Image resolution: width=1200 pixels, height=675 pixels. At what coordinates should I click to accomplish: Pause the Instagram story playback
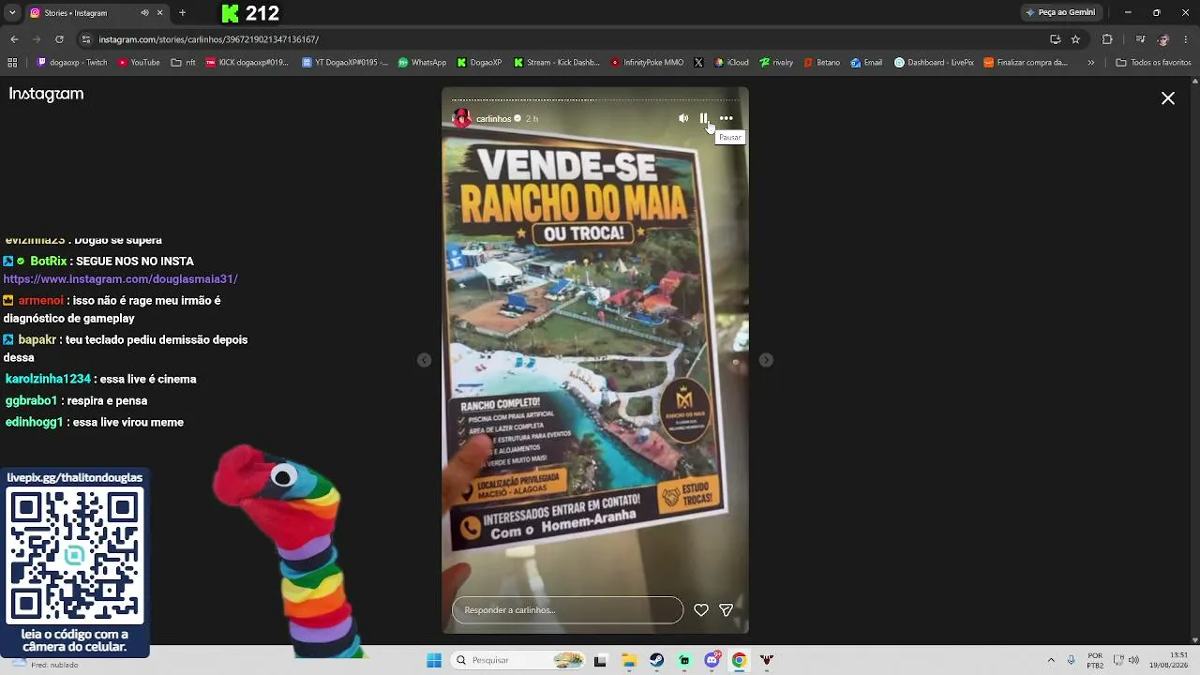point(703,118)
